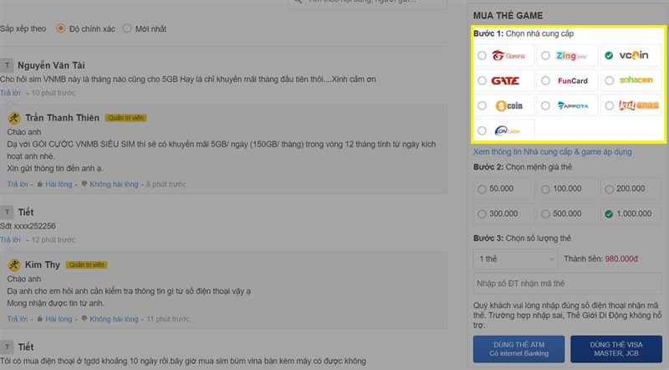
Task: Pay with DÙNG THẺ VISA MASTER, JCB
Action: click(x=616, y=349)
